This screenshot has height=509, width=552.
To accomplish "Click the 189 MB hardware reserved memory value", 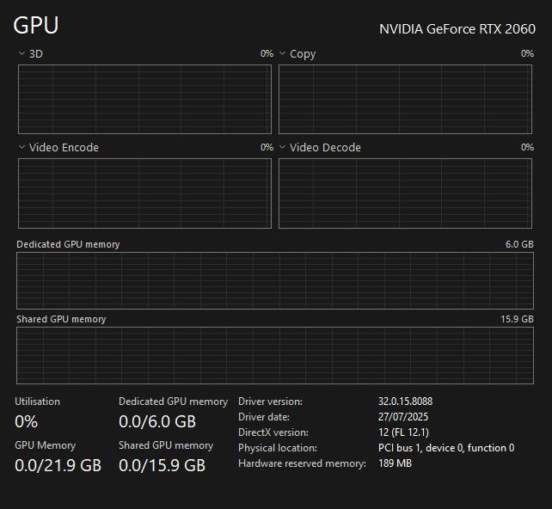I will (x=395, y=463).
